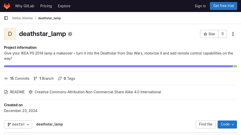Open the Creative Commons license link
Viewport: 241px width, 135px height.
(x=95, y=92)
